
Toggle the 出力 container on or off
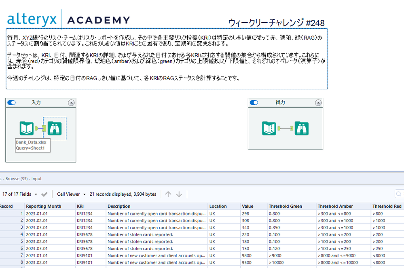point(254,102)
